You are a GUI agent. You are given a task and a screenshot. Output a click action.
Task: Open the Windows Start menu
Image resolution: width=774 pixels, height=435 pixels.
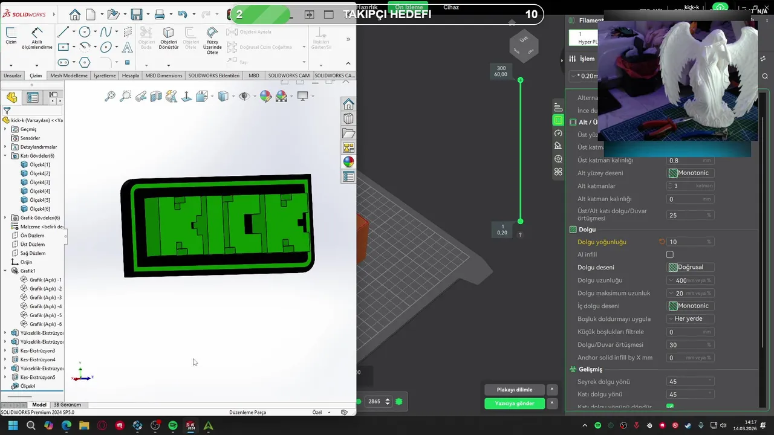click(13, 426)
